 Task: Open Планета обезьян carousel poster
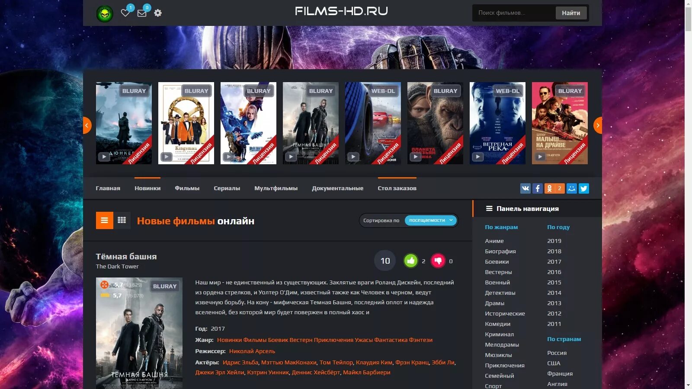435,123
